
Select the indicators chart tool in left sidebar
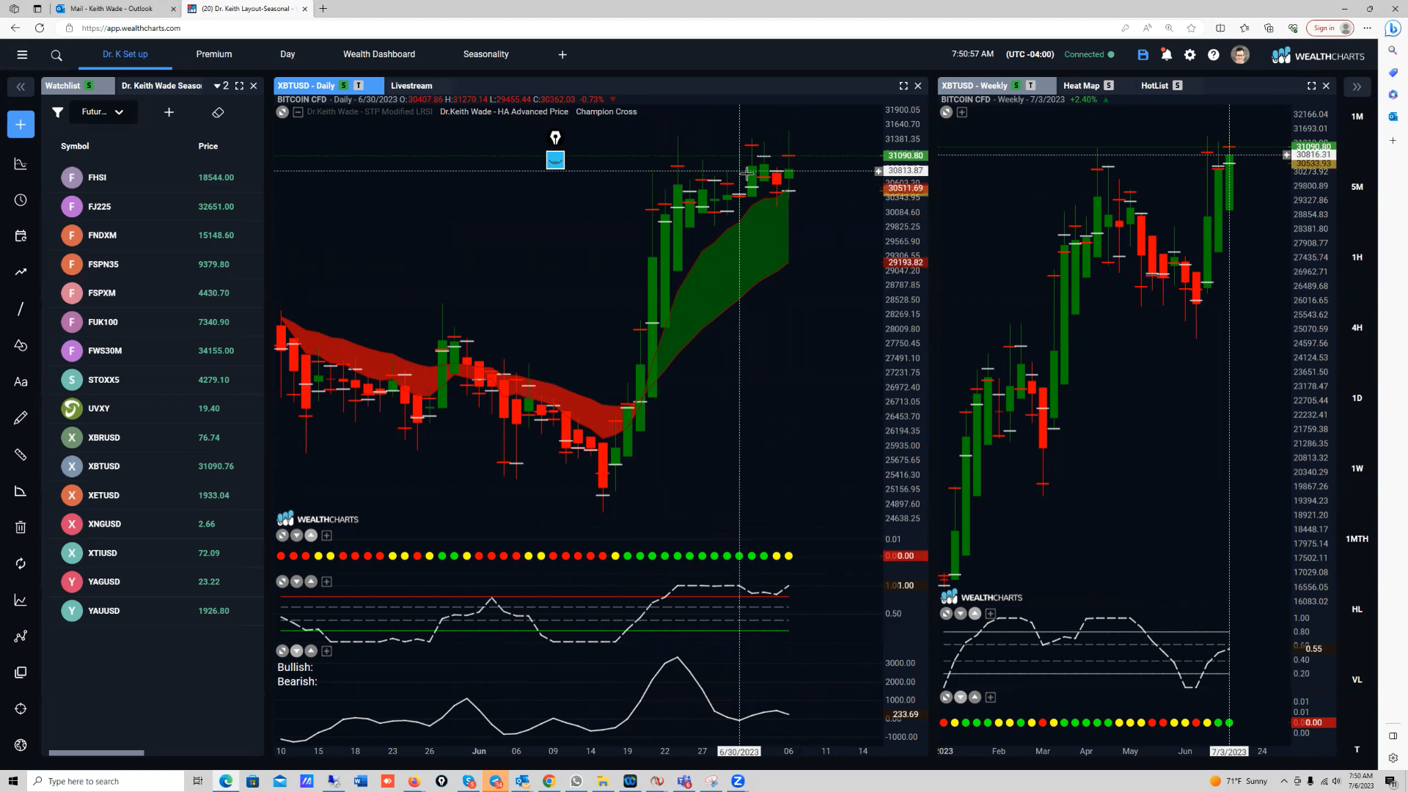pyautogui.click(x=21, y=164)
